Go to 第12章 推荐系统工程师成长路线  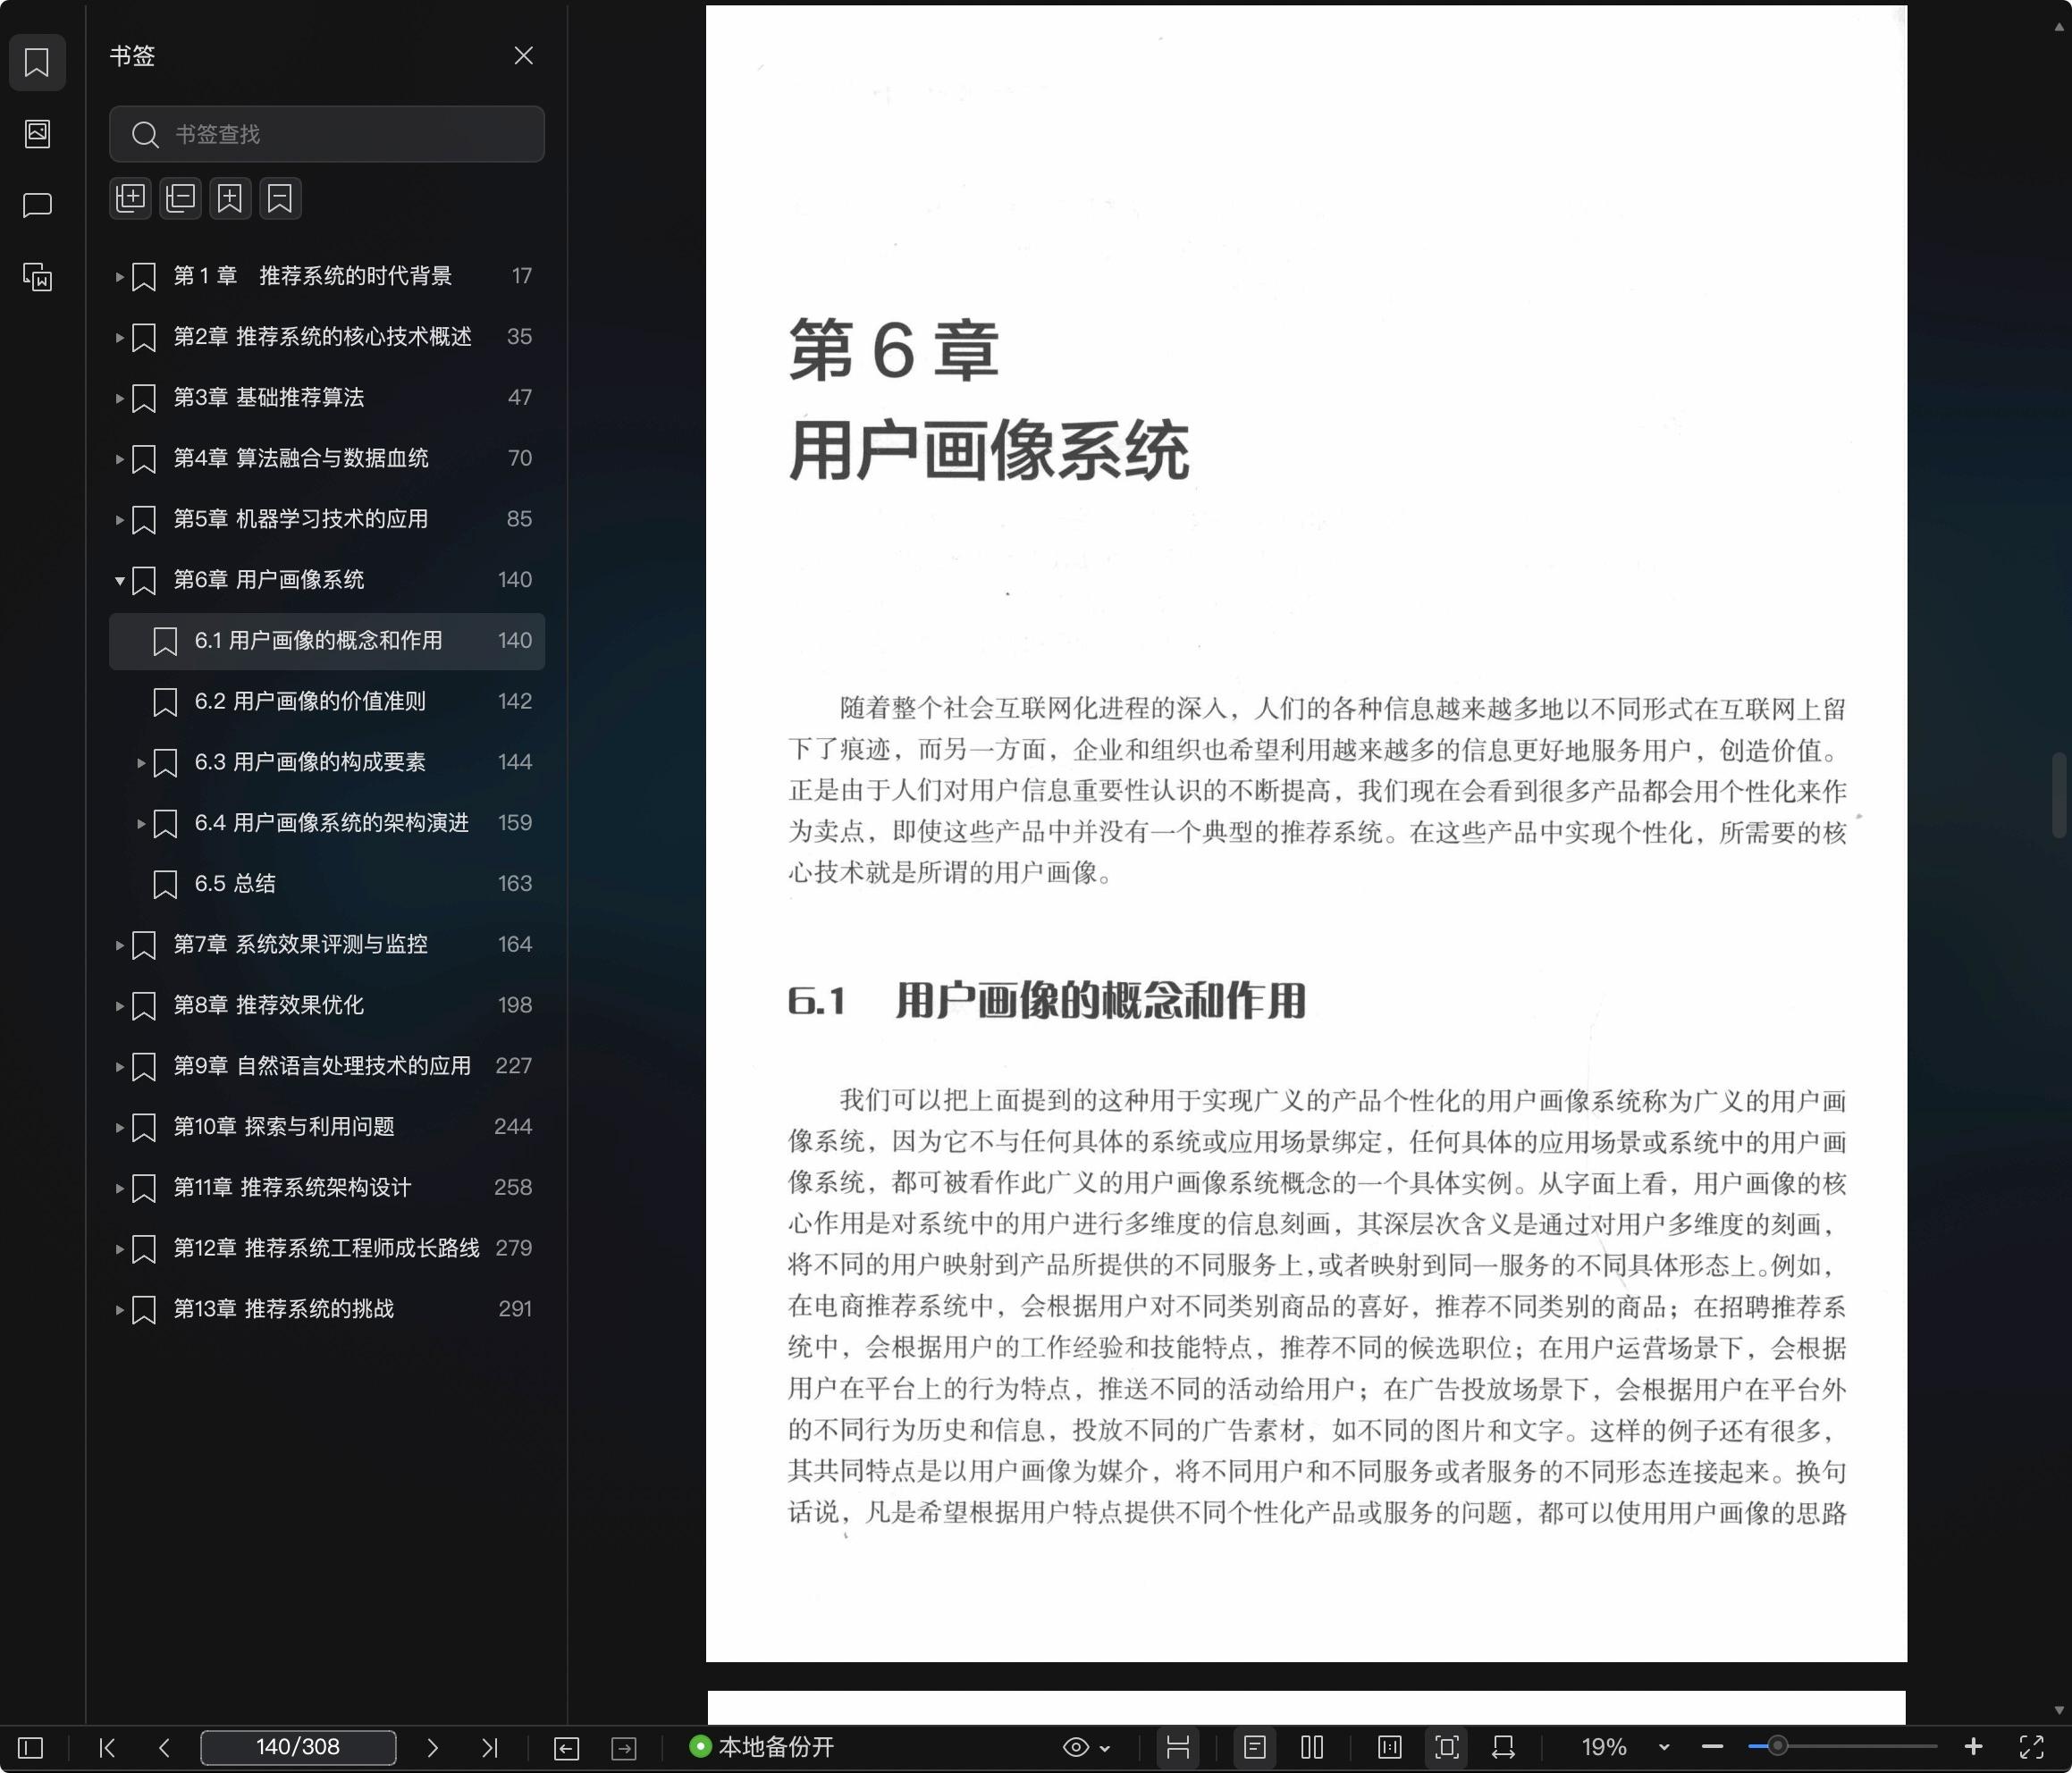[327, 1248]
